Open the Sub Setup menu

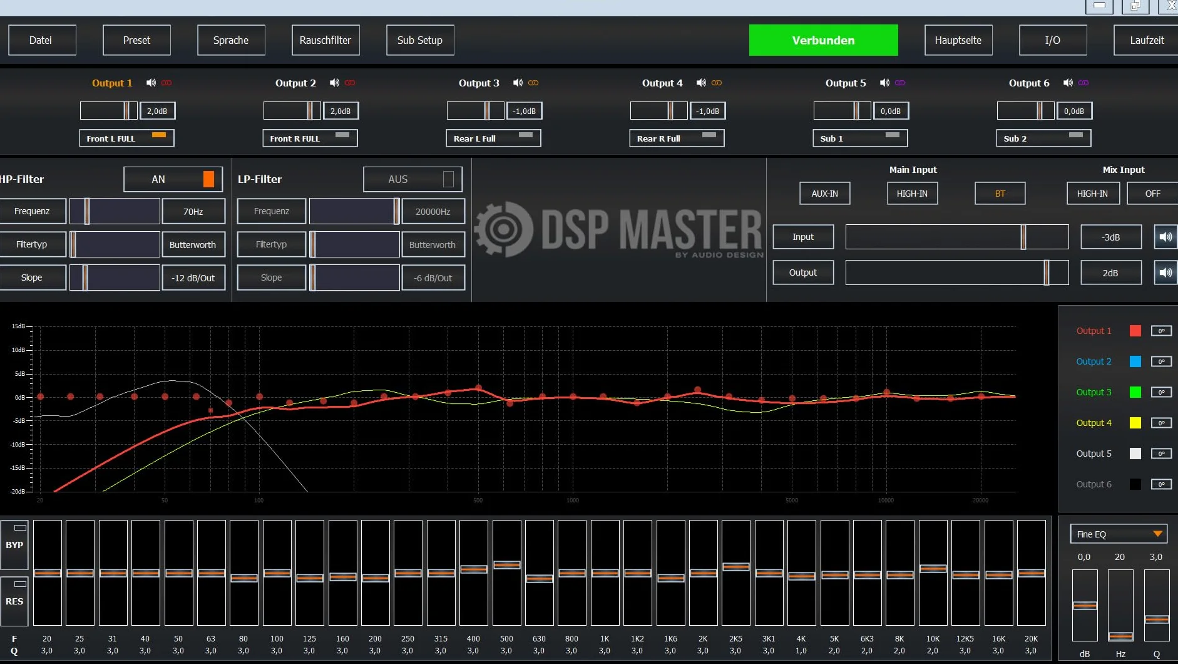click(x=420, y=40)
